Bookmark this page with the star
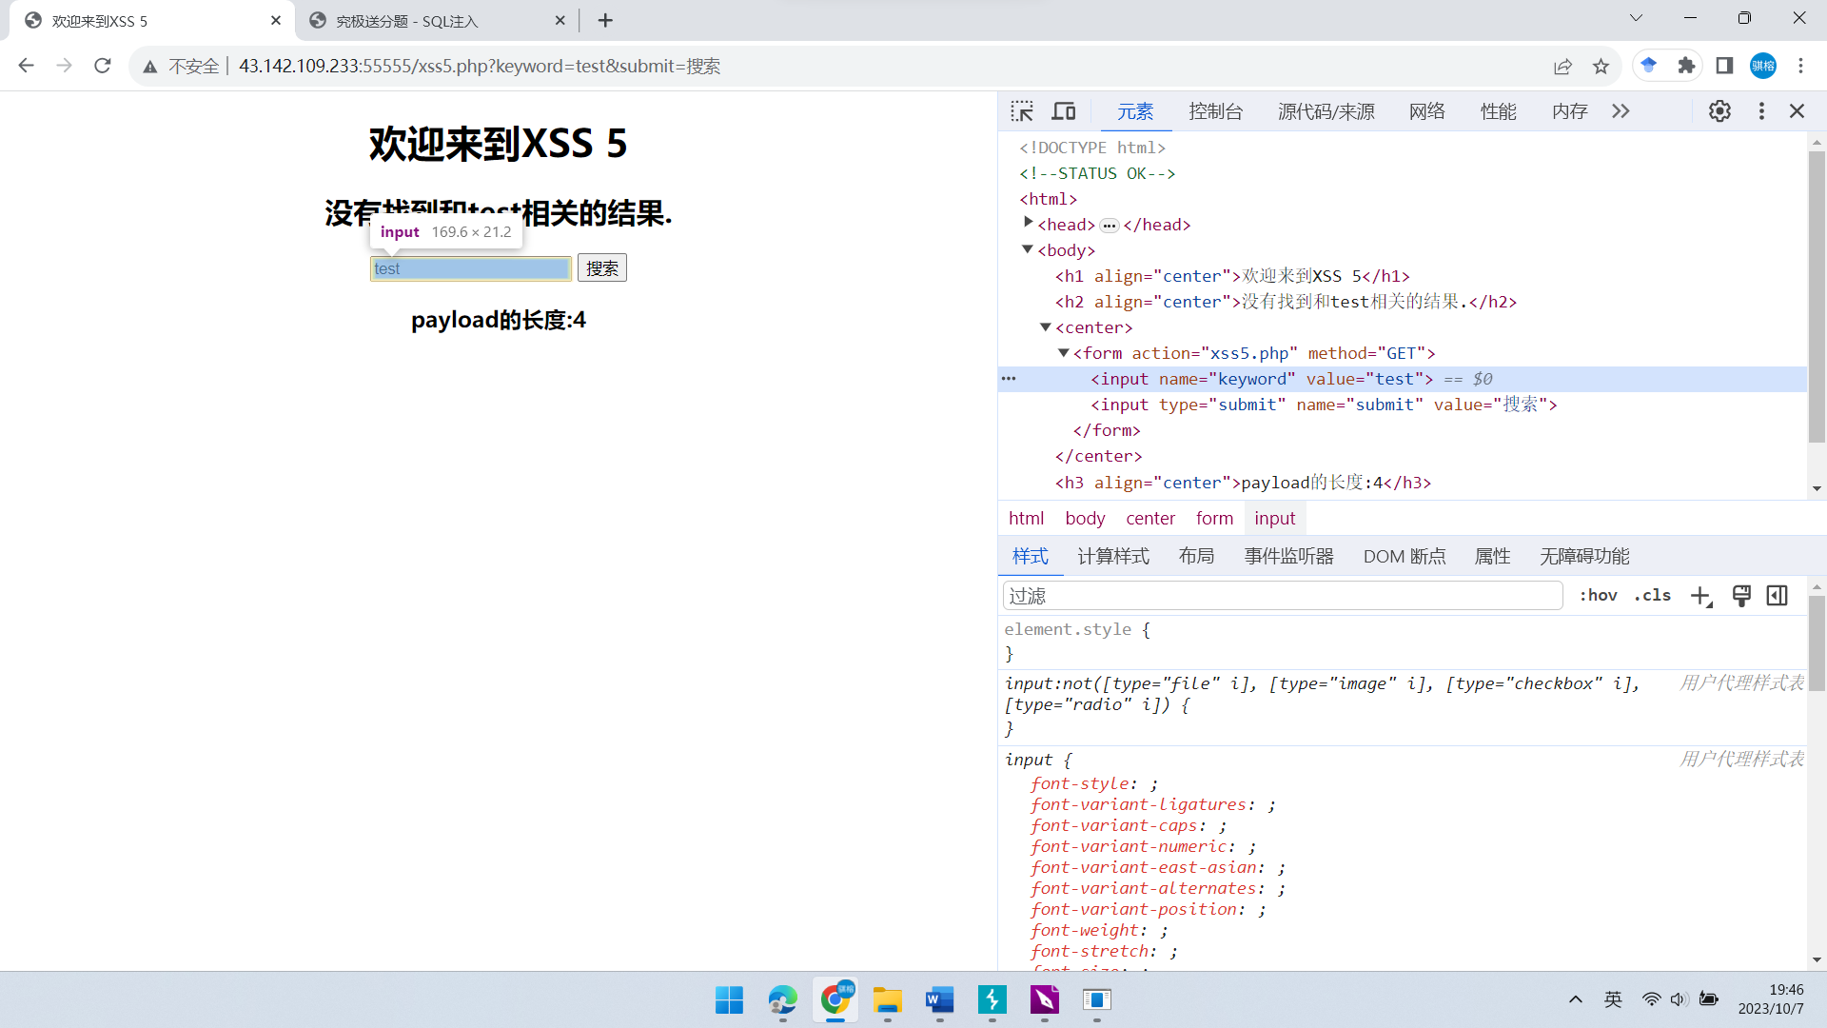The image size is (1827, 1028). point(1601,66)
